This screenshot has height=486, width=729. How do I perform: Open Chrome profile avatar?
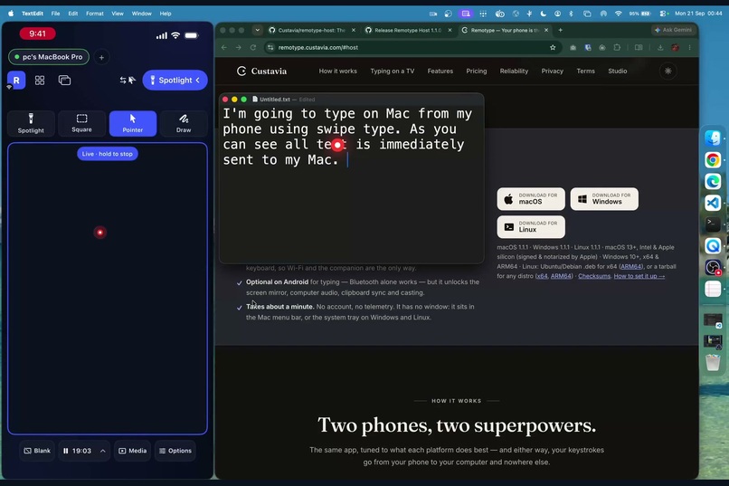pos(675,47)
